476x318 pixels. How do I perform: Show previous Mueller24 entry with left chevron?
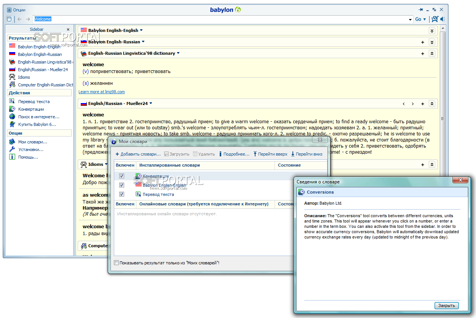[x=404, y=104]
